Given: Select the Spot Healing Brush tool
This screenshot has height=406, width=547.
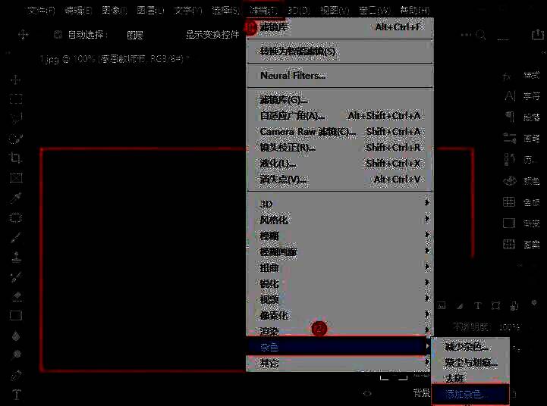Looking at the screenshot, I should (16, 218).
